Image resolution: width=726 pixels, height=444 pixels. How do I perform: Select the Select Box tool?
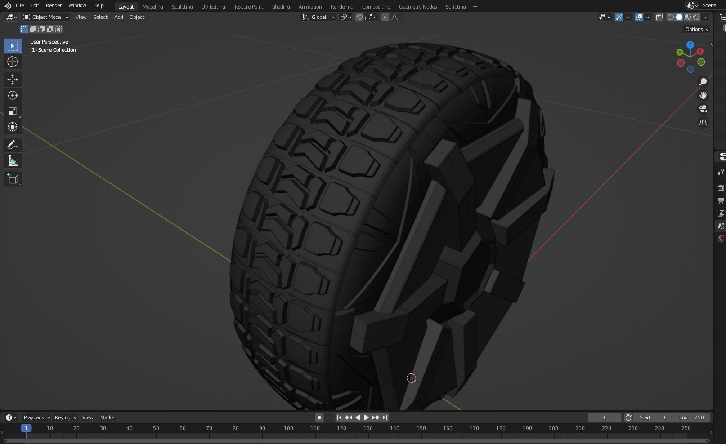coord(13,46)
